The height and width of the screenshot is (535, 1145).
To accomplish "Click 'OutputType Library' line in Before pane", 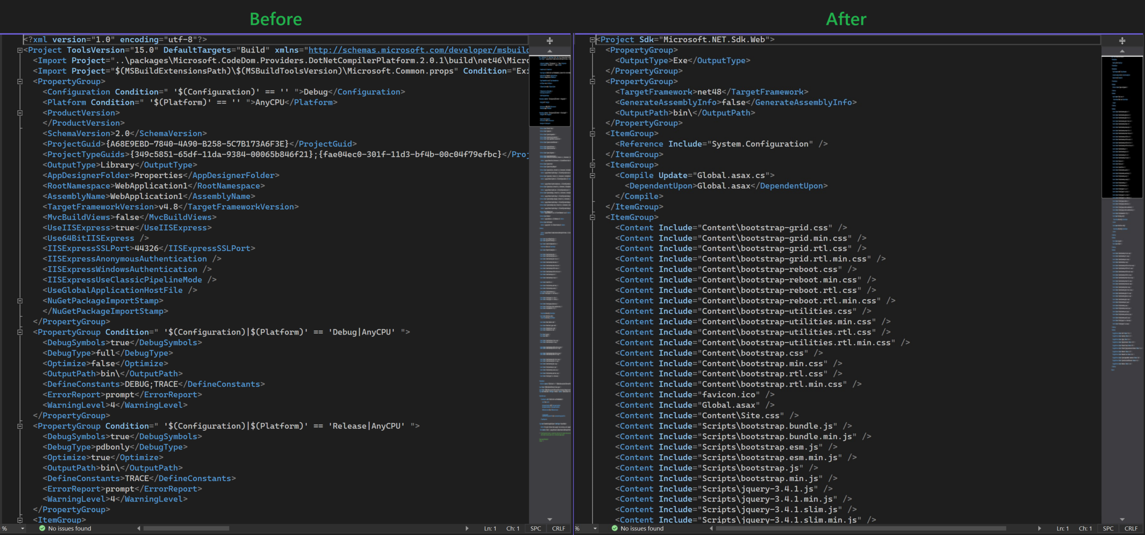I will click(x=120, y=165).
